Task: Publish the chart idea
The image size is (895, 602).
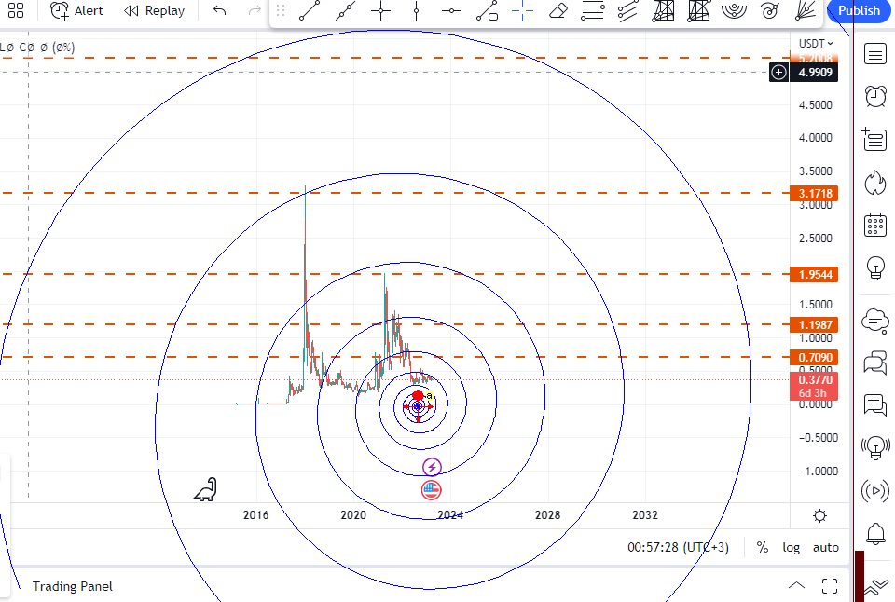Action: pyautogui.click(x=859, y=10)
